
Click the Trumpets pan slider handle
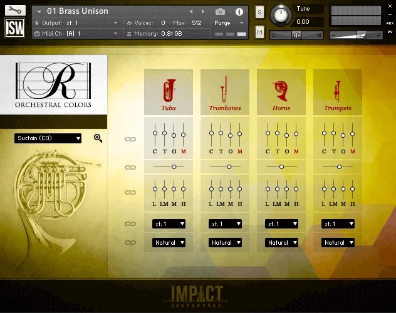[339, 167]
